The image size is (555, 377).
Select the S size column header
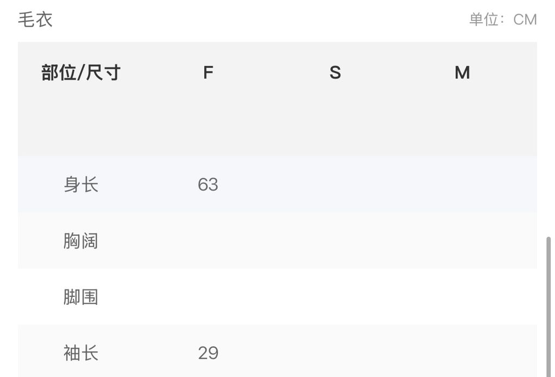(x=335, y=72)
